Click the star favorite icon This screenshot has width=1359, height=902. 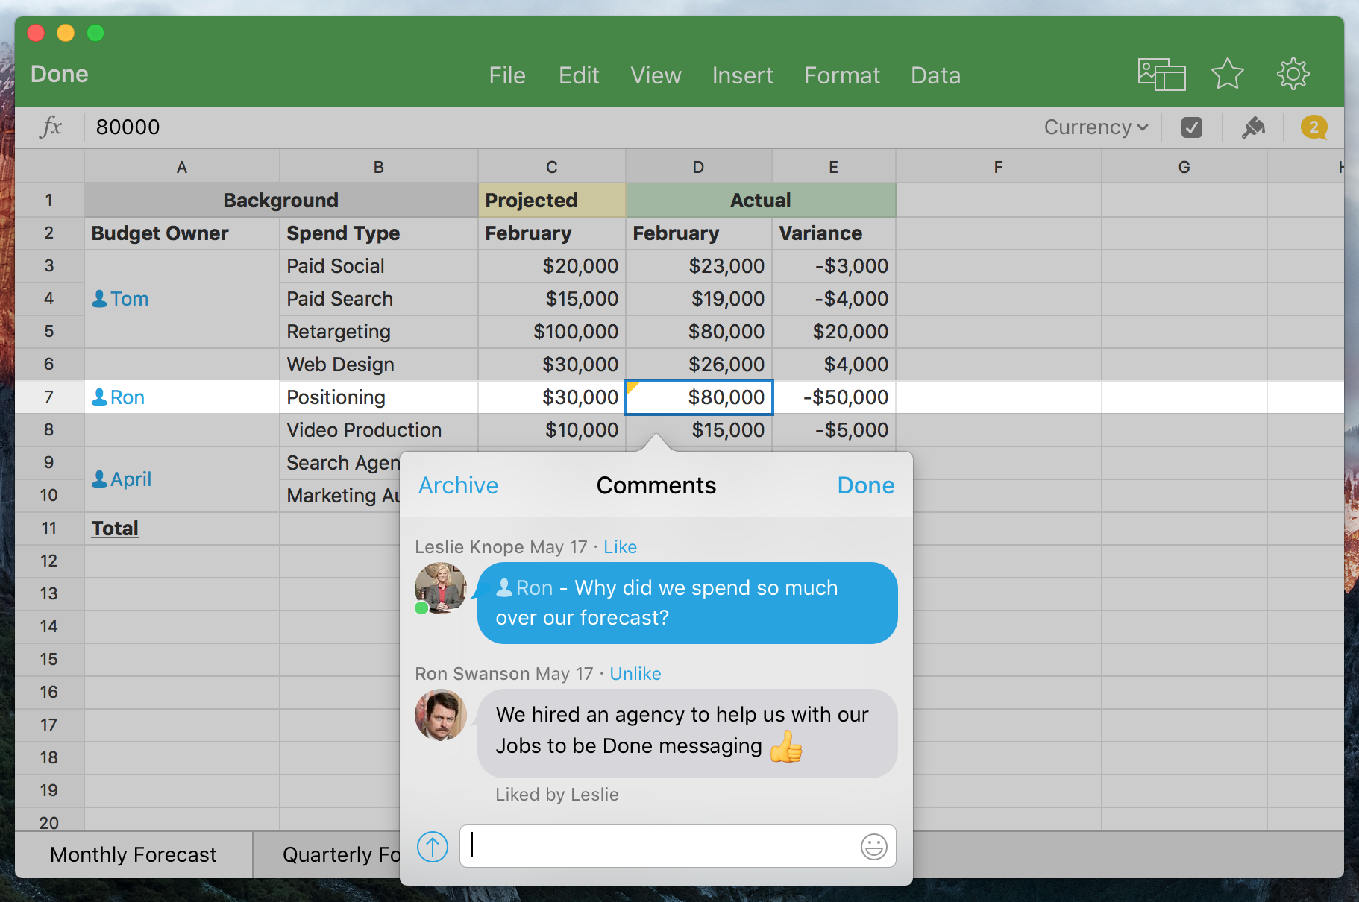[x=1227, y=75]
